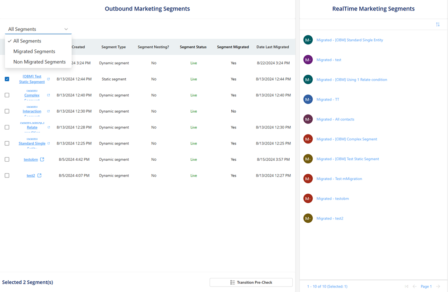448x292 pixels.
Task: Choose Non Migrated Segments option
Action: click(38, 62)
